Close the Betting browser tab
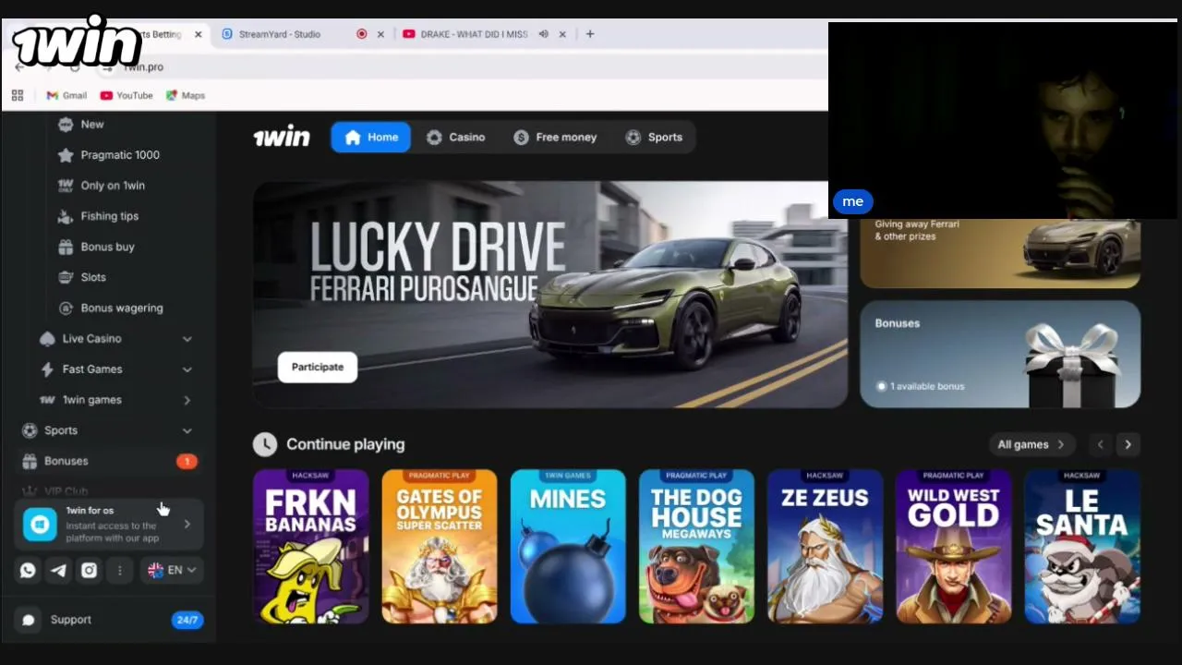The image size is (1182, 665). 198,34
